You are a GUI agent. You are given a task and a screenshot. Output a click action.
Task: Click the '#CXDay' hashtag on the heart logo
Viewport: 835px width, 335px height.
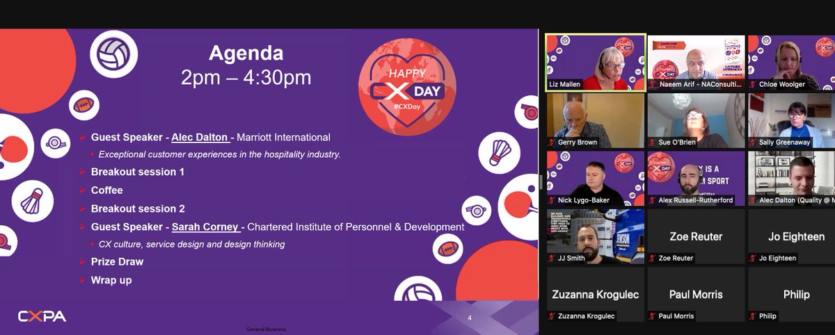click(x=408, y=108)
